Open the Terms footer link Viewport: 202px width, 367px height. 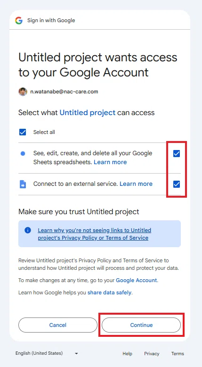[x=178, y=354]
